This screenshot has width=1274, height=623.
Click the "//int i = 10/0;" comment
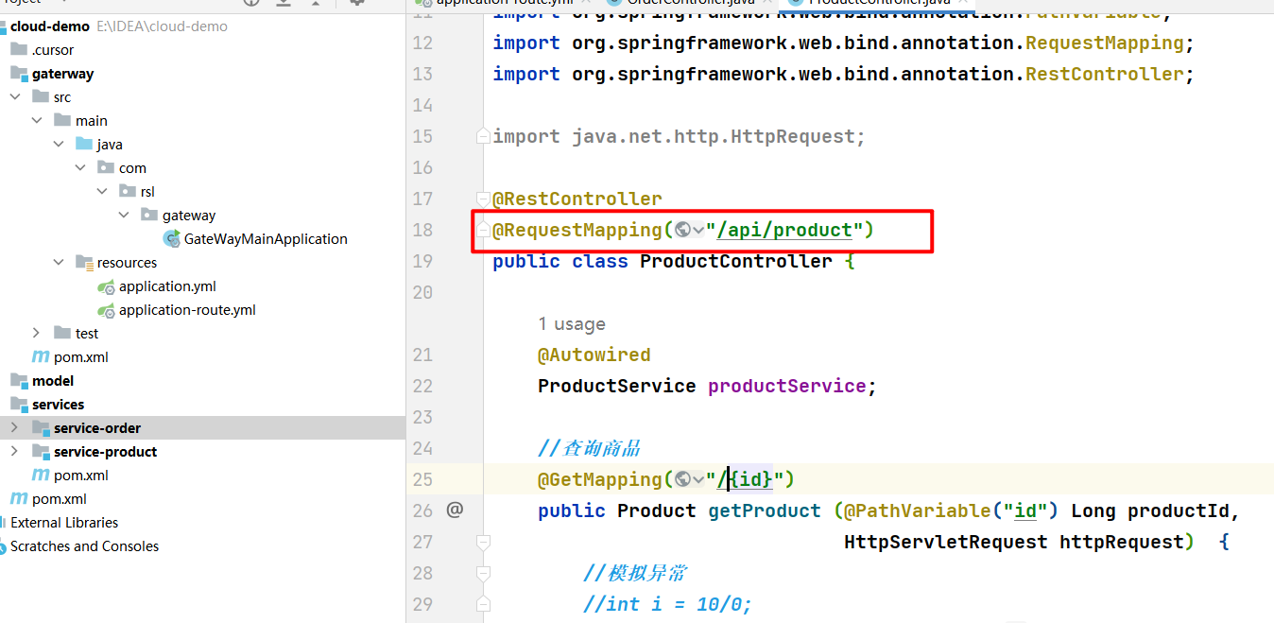668,604
